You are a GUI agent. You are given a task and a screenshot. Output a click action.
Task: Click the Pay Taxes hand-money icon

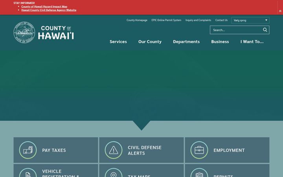coord(28,150)
